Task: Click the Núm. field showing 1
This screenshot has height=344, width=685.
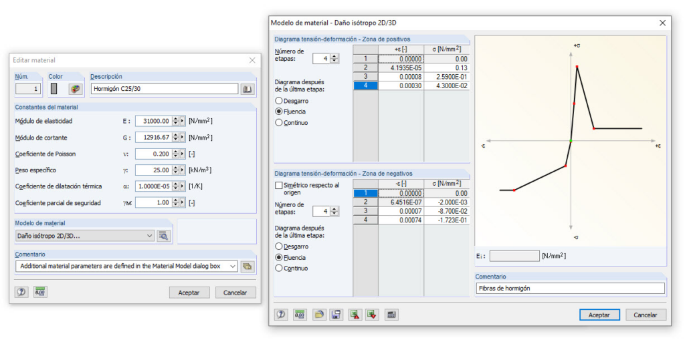Action: tap(28, 89)
